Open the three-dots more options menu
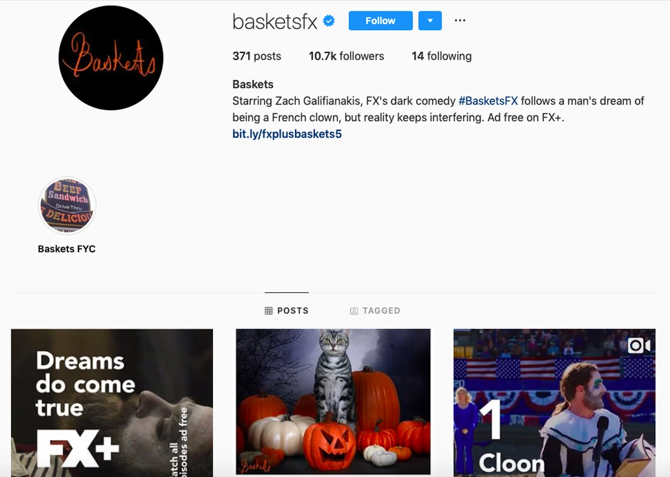Image resolution: width=670 pixels, height=477 pixels. tap(460, 20)
